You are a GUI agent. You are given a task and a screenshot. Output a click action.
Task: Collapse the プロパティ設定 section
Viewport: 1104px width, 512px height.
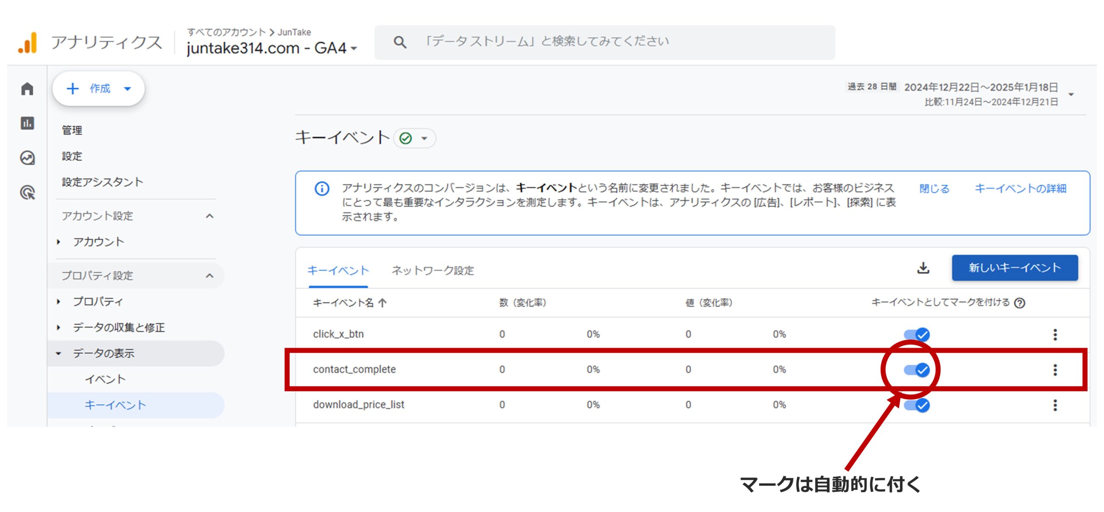pyautogui.click(x=210, y=276)
